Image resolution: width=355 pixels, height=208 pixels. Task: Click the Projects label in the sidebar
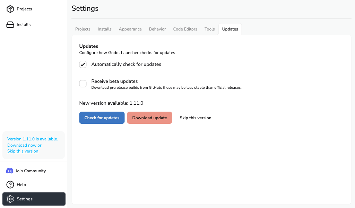[x=24, y=9]
